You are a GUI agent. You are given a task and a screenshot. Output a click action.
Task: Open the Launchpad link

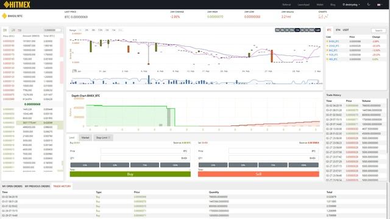click(x=303, y=4)
